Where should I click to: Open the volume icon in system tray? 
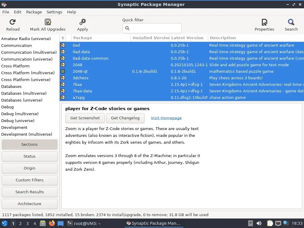tap(259, 223)
